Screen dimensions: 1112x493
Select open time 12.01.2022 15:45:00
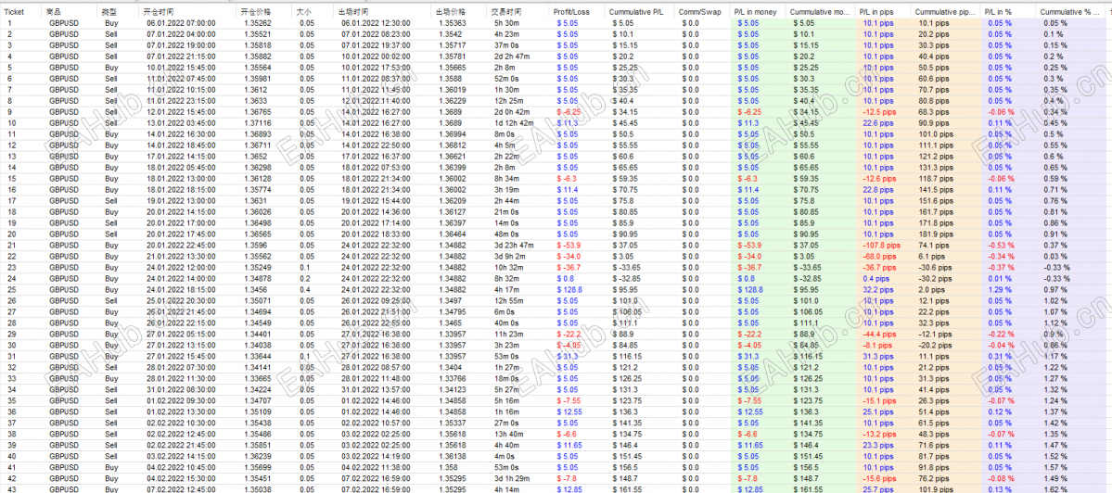tap(181, 112)
